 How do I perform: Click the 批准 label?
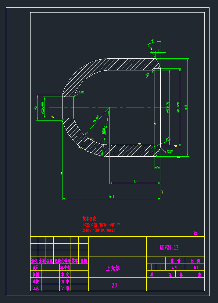65,281
